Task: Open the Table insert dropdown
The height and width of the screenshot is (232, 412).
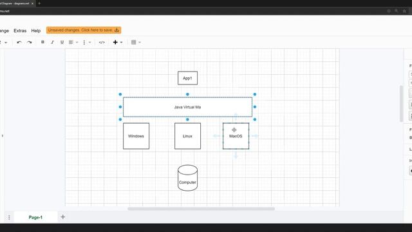Action: (136, 42)
